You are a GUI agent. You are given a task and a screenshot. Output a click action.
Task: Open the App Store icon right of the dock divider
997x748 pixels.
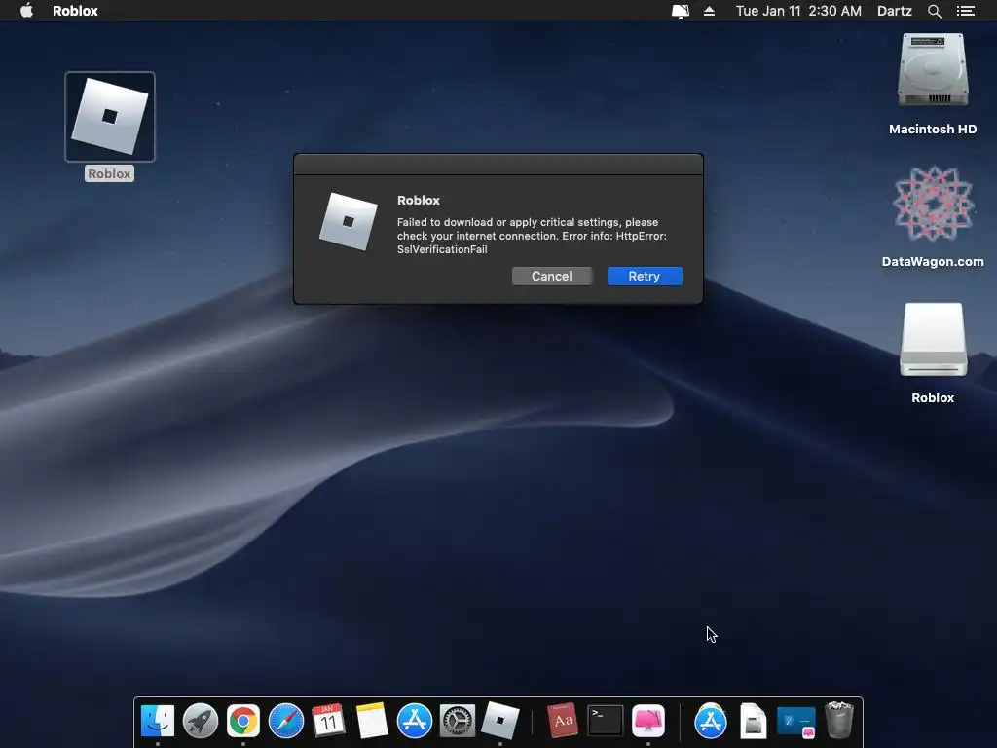point(710,721)
